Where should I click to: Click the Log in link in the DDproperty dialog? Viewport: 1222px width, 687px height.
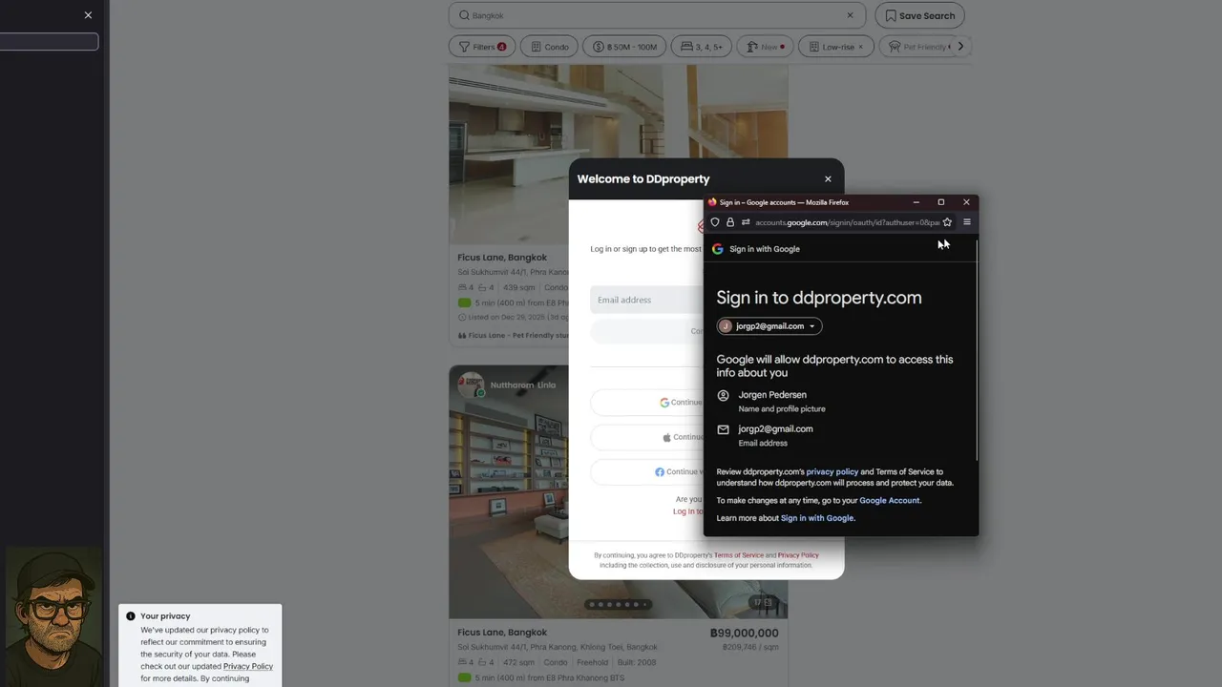coord(687,511)
